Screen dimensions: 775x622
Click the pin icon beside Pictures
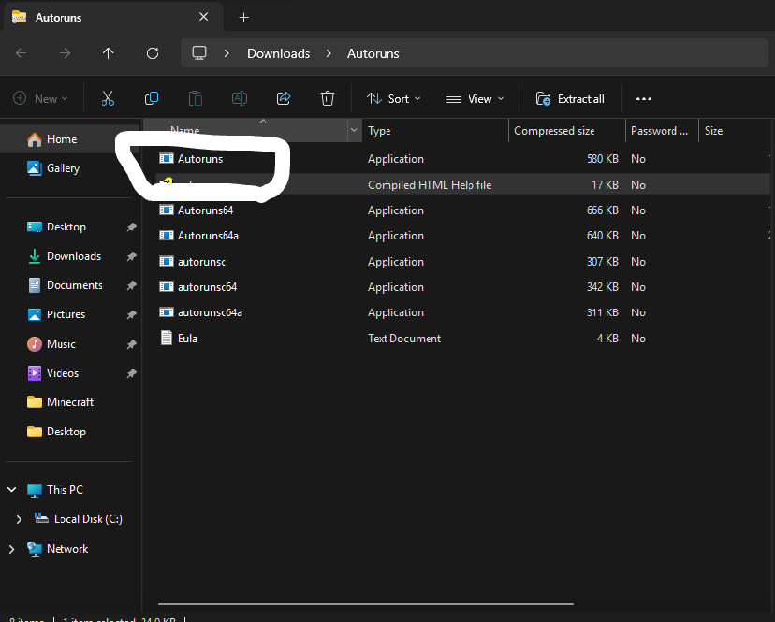click(131, 314)
